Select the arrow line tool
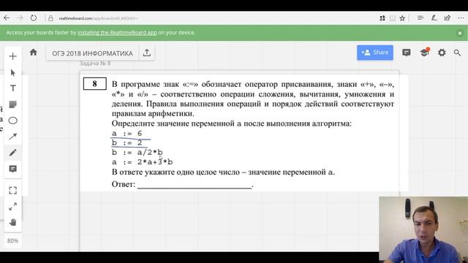This screenshot has width=468, height=263. [x=13, y=137]
